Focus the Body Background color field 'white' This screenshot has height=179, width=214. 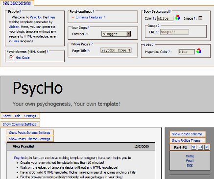tap(166, 18)
